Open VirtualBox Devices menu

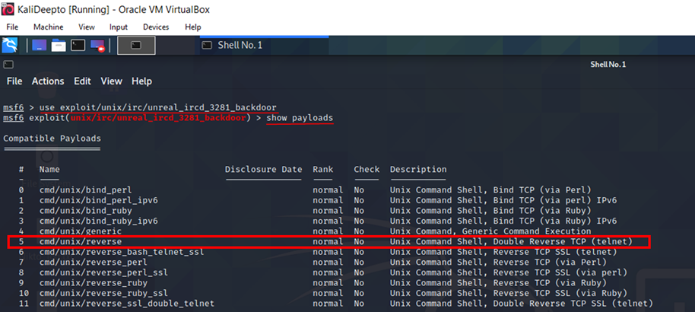pyautogui.click(x=156, y=27)
